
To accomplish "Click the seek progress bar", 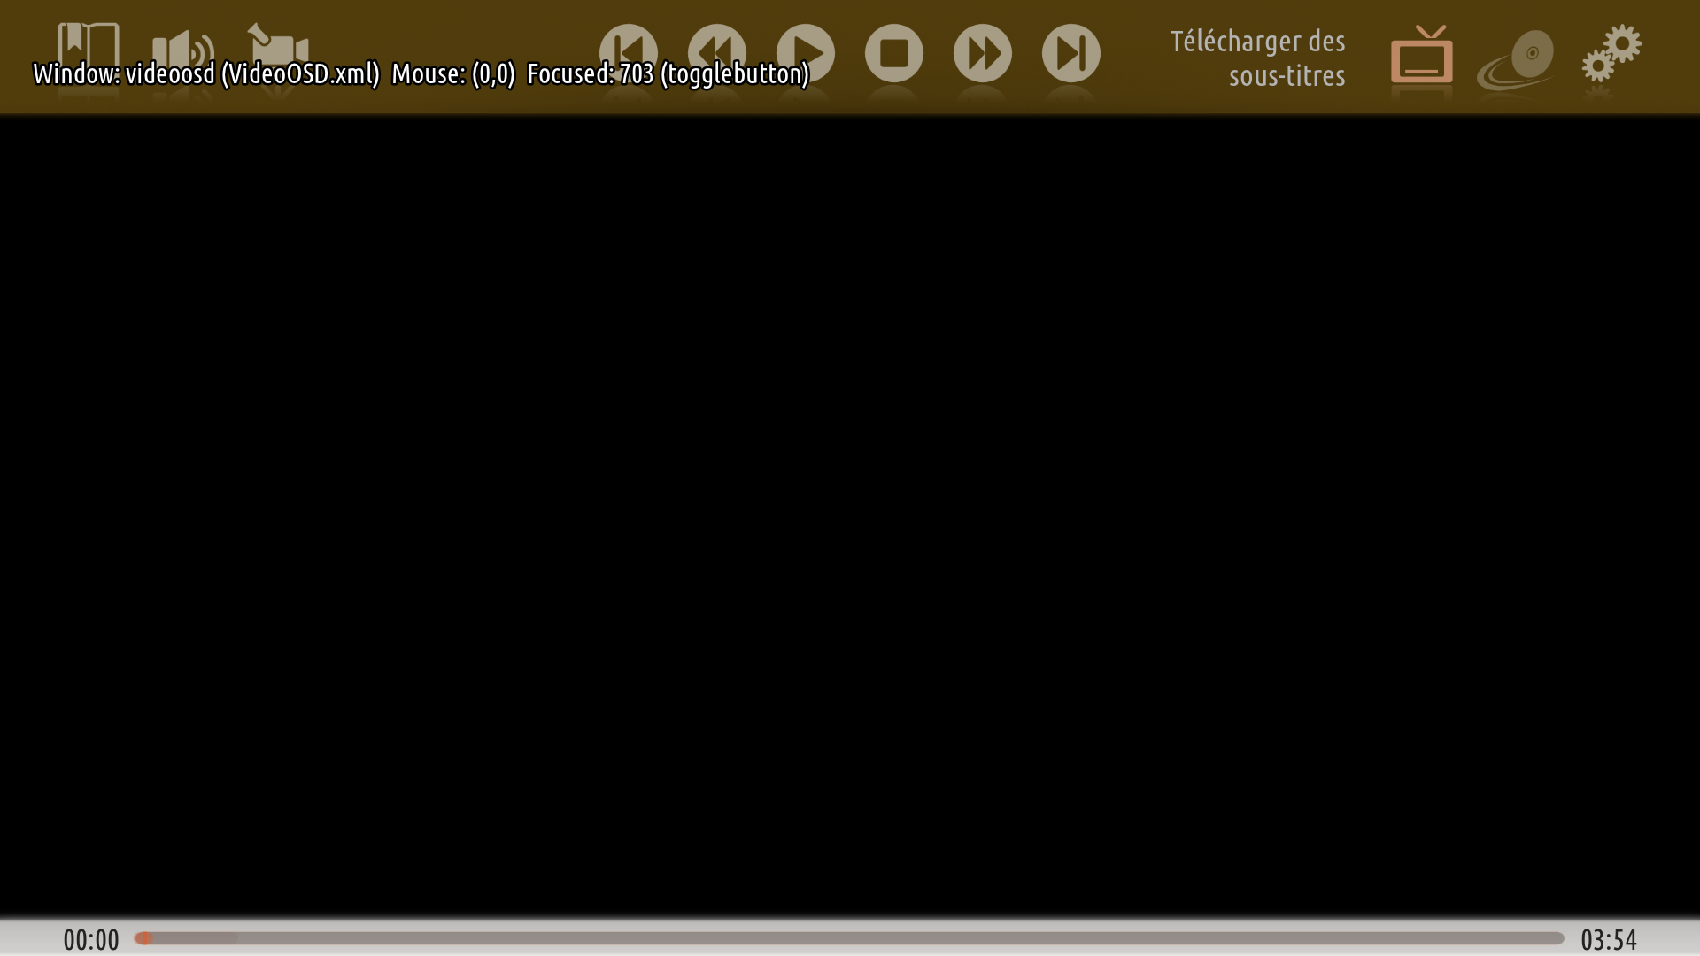I will (x=849, y=938).
